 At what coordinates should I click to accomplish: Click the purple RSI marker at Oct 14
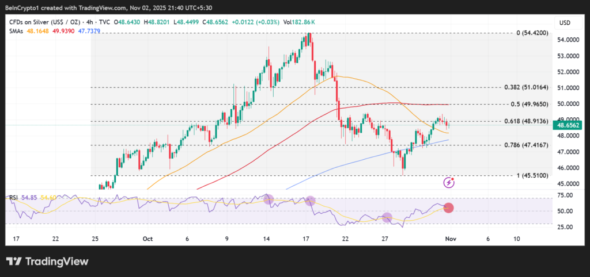268,199
